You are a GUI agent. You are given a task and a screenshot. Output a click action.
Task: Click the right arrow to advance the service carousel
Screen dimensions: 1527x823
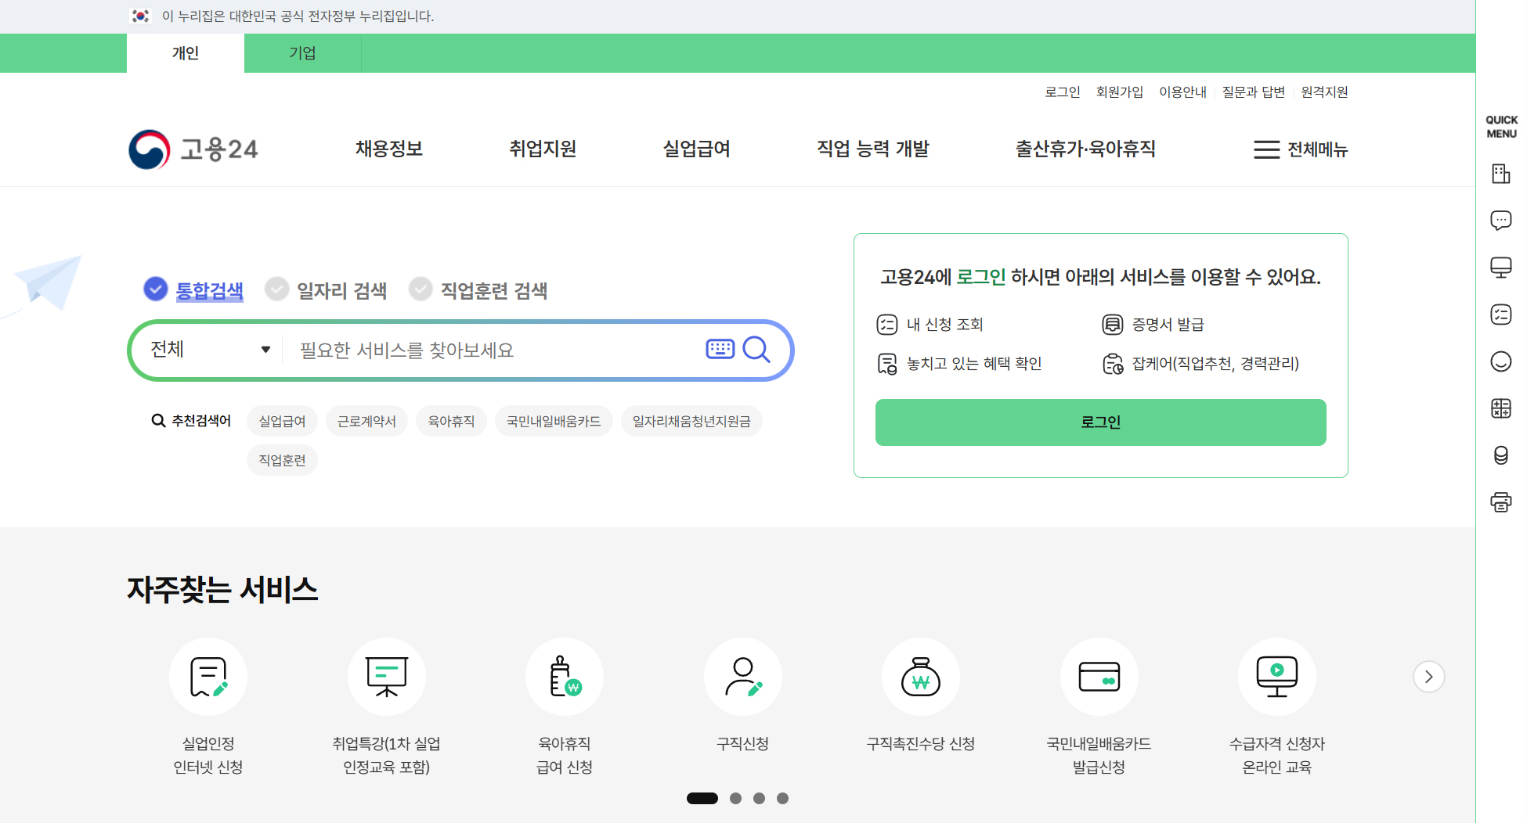click(1428, 677)
